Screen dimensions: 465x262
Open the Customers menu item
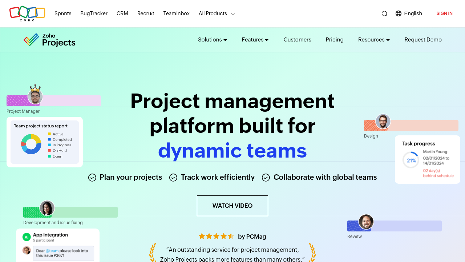point(297,40)
